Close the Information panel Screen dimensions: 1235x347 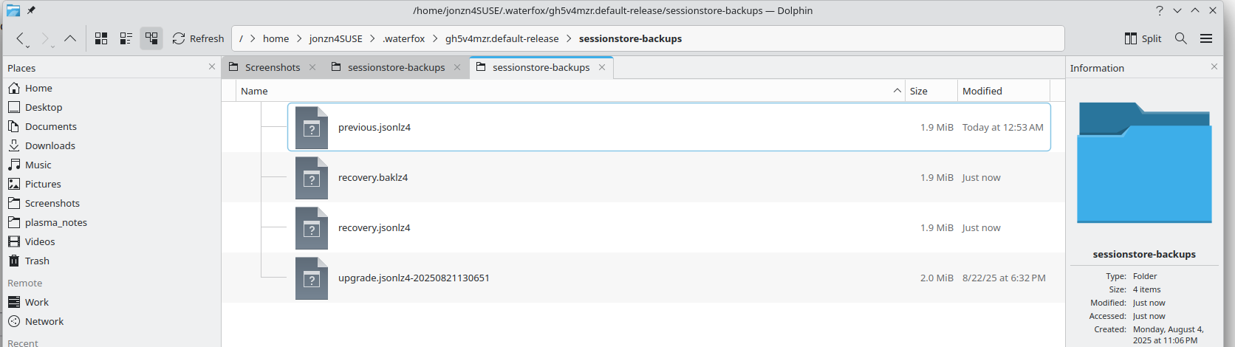tap(1214, 66)
